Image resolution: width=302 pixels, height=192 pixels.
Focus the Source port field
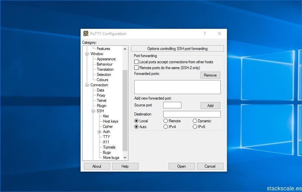172,105
